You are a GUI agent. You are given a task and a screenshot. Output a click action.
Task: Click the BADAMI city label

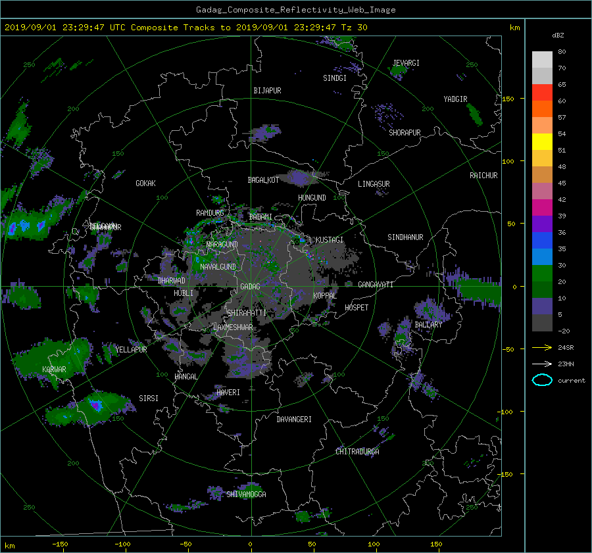coord(260,217)
